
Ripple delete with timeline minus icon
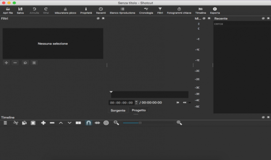click(52, 123)
